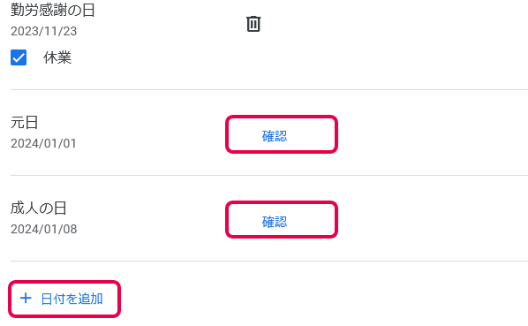Click the 2024/01/08 date text

coord(44,229)
